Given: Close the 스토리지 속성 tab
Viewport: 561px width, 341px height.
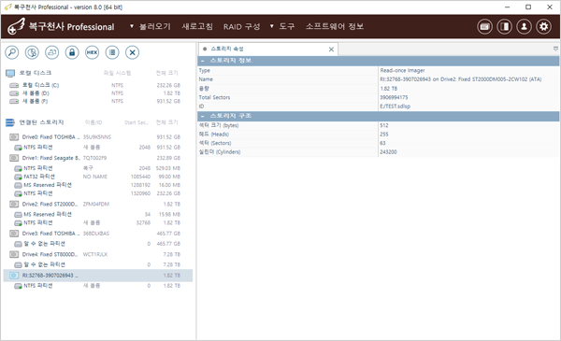Looking at the screenshot, I should (x=331, y=50).
